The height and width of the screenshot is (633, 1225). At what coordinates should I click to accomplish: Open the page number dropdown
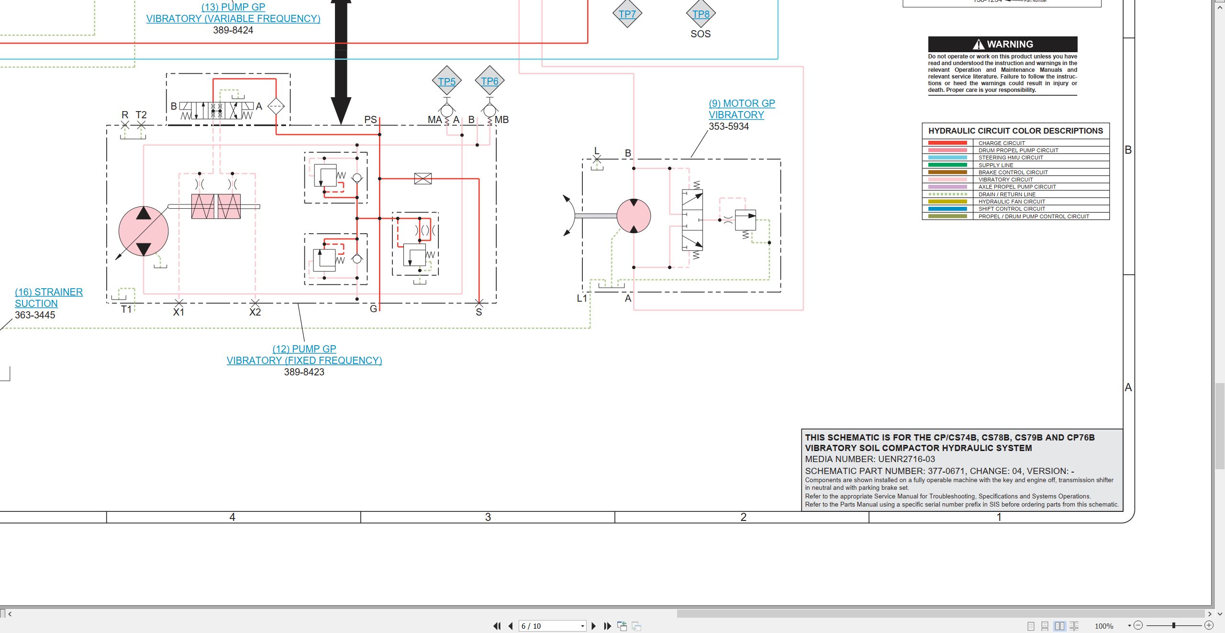(582, 626)
